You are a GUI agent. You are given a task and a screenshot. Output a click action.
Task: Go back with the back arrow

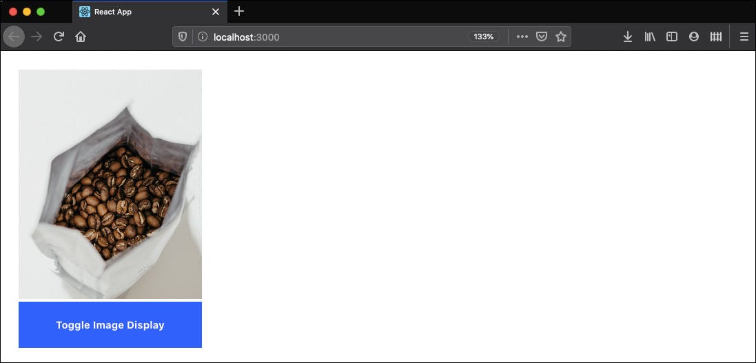click(14, 37)
